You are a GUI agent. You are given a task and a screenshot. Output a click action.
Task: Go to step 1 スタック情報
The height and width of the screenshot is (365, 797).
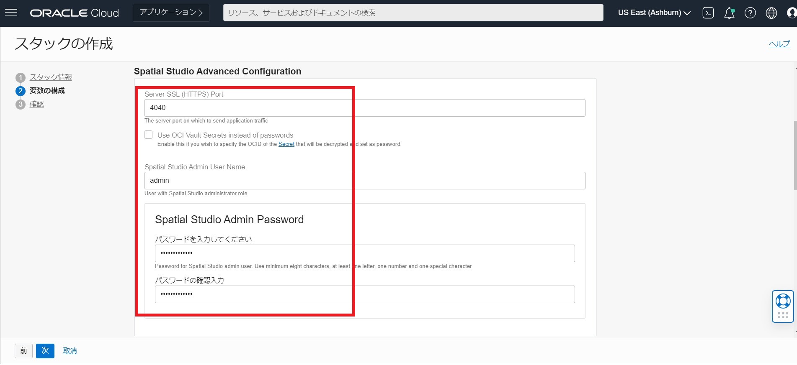[51, 77]
